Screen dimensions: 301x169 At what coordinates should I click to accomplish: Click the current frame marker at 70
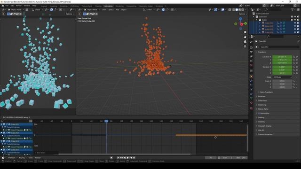pyautogui.click(x=106, y=121)
